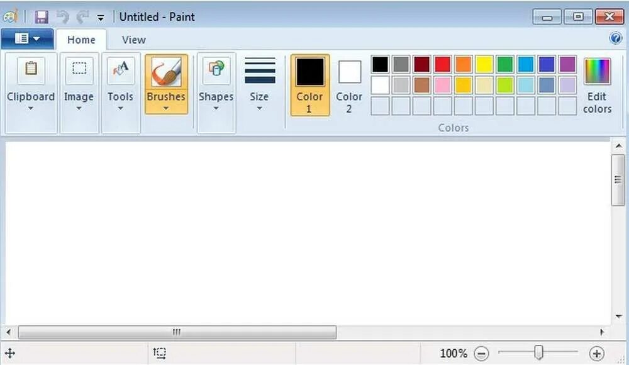Image resolution: width=629 pixels, height=365 pixels.
Task: Click the Size line thickness icon
Action: point(260,70)
